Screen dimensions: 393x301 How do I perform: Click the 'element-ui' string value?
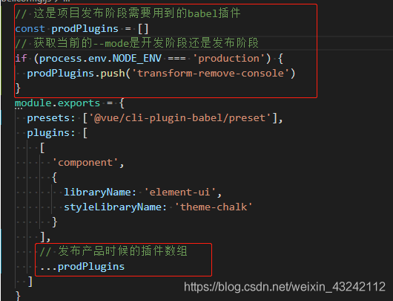coord(179,192)
